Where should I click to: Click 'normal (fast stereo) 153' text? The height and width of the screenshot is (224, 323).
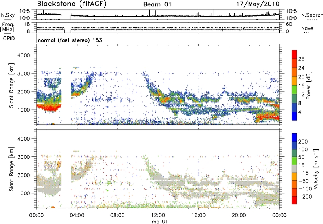click(70, 40)
